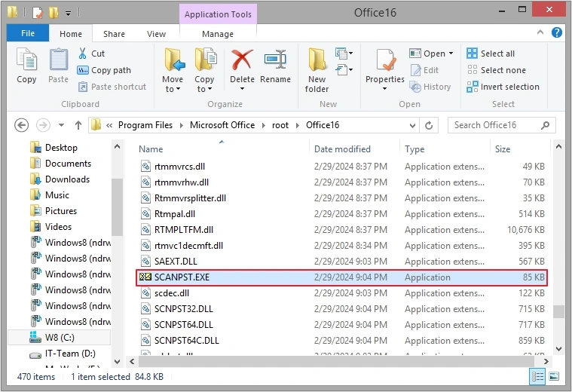The image size is (572, 392).
Task: Click the horizontal scrollbar right arrow
Action: click(546, 361)
